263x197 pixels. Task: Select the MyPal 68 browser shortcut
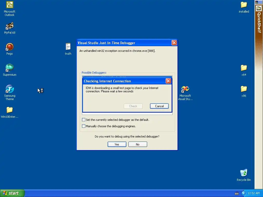tap(10, 28)
